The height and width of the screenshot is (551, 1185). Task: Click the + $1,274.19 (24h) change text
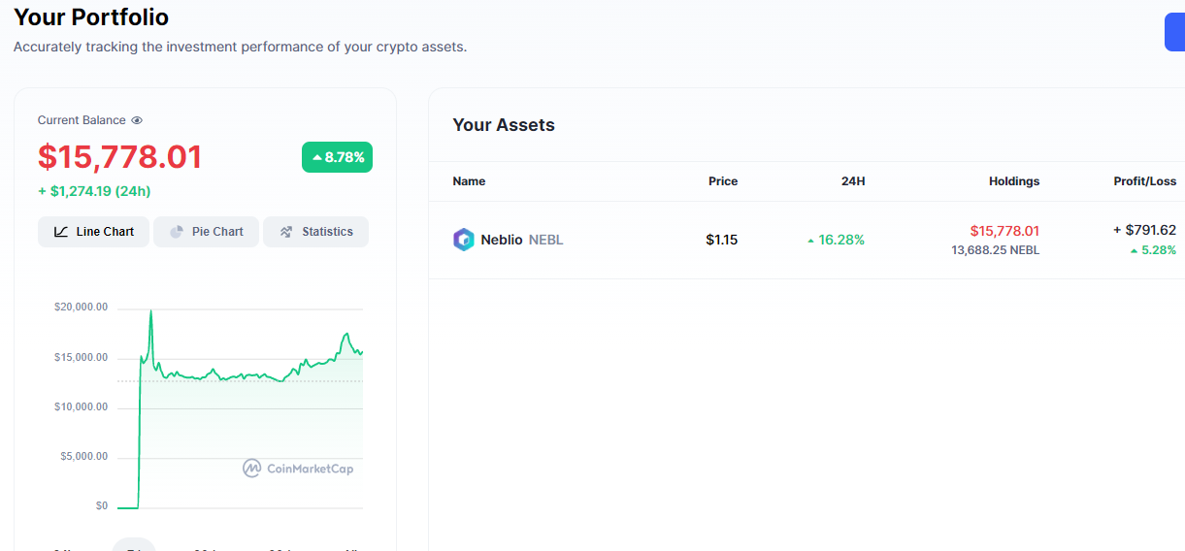[x=94, y=191]
